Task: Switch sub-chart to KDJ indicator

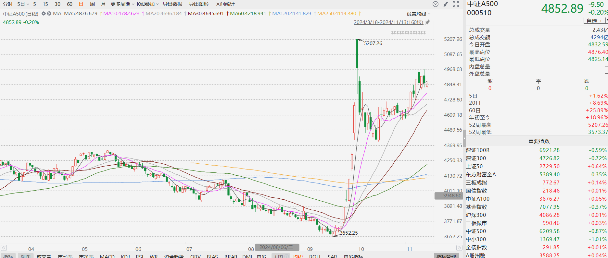Action: point(125,256)
